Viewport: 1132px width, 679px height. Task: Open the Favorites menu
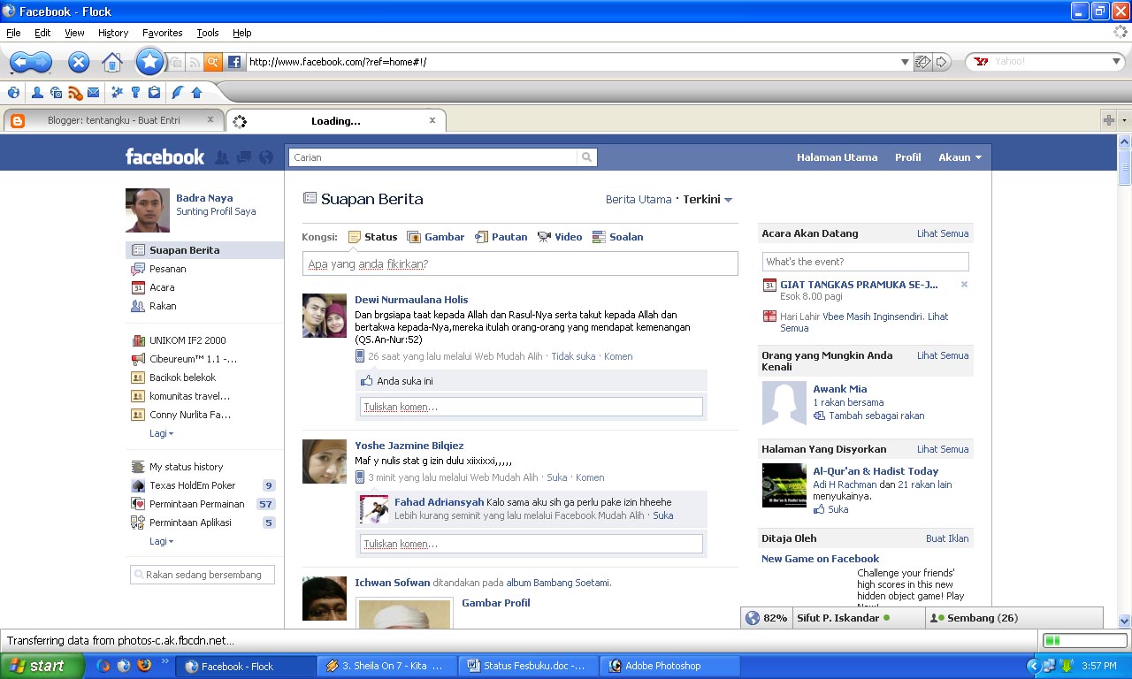163,33
